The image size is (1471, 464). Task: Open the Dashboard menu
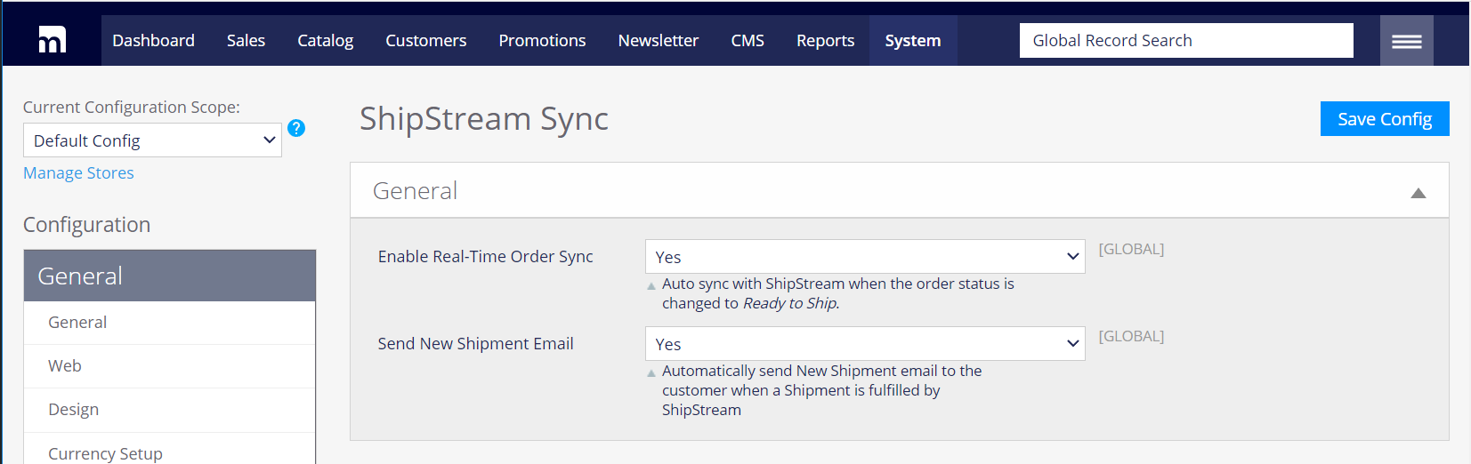coord(153,41)
